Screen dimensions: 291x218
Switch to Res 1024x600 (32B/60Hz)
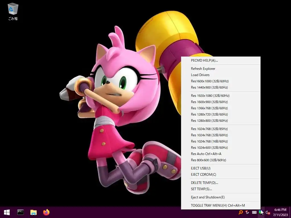point(221,148)
